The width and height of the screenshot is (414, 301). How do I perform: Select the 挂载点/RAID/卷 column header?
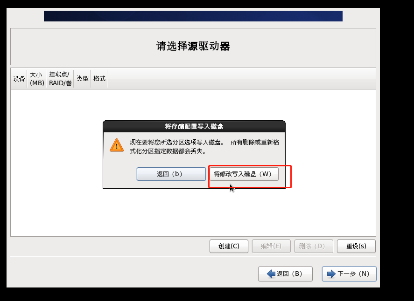click(x=60, y=79)
